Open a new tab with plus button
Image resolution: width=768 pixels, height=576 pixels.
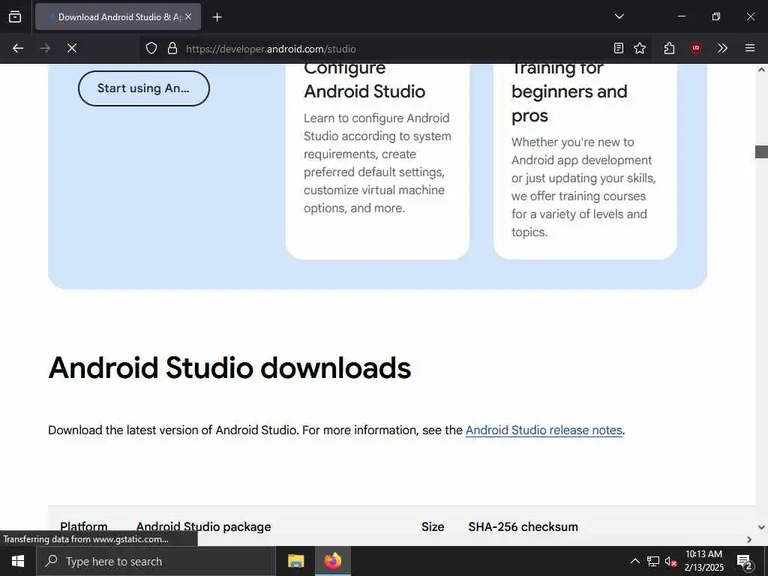click(217, 17)
